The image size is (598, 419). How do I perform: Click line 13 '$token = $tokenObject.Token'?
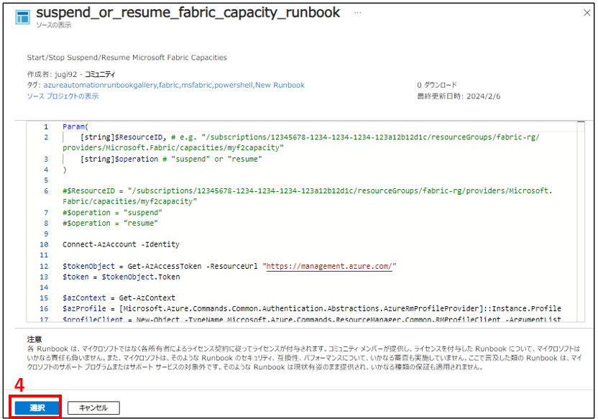tap(121, 277)
